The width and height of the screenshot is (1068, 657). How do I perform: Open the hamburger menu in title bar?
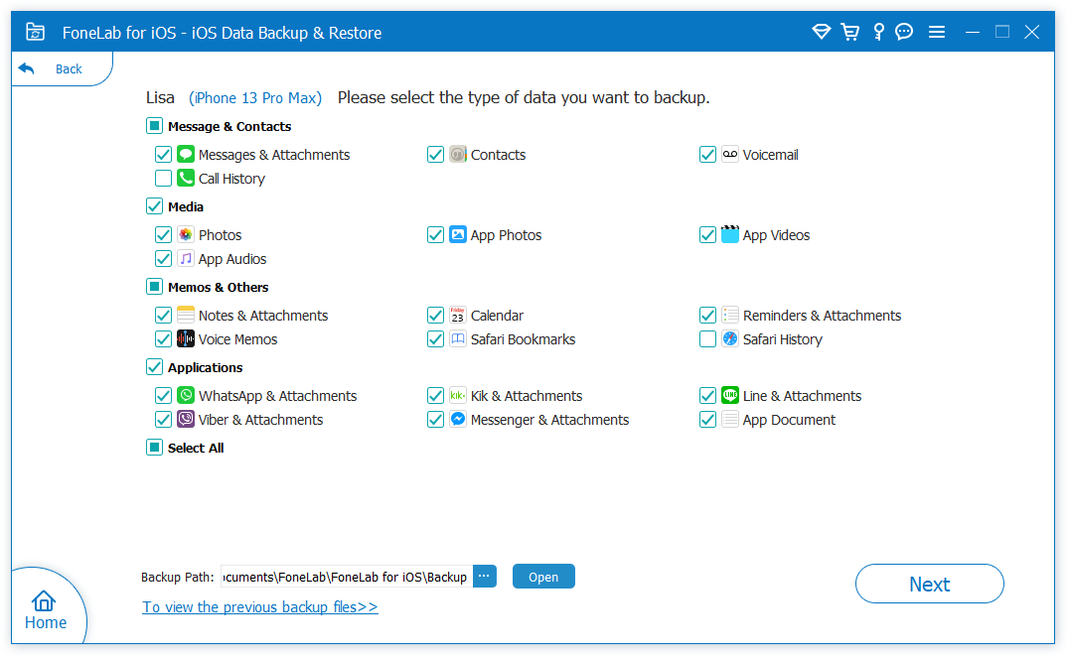[x=937, y=32]
